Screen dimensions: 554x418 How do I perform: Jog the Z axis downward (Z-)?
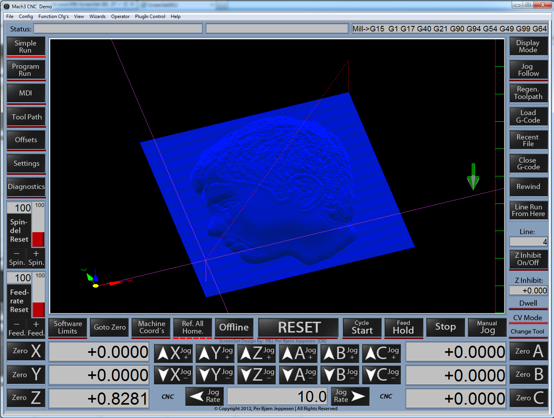pyautogui.click(x=256, y=375)
